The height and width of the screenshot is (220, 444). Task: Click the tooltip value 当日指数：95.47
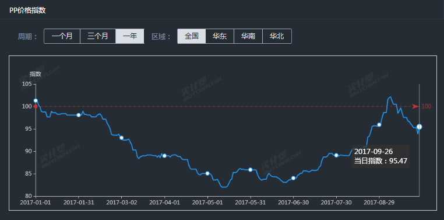coord(380,161)
